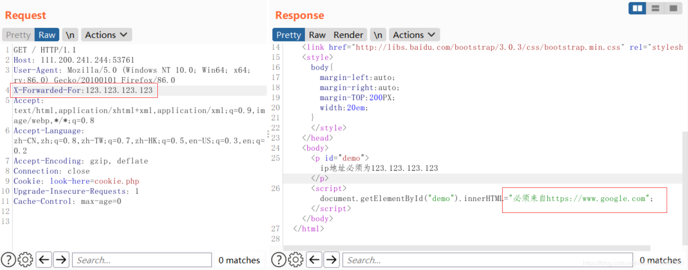688x270 pixels.
Task: Switch Response view to Pretty tab
Action: 289,35
